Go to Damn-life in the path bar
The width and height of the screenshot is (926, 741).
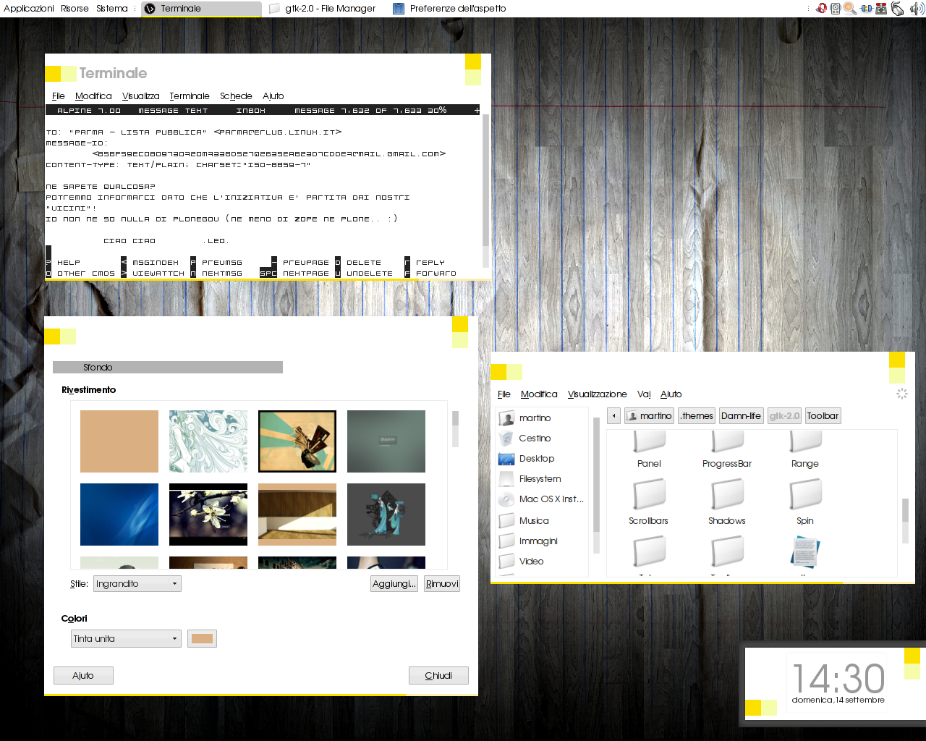pyautogui.click(x=741, y=415)
